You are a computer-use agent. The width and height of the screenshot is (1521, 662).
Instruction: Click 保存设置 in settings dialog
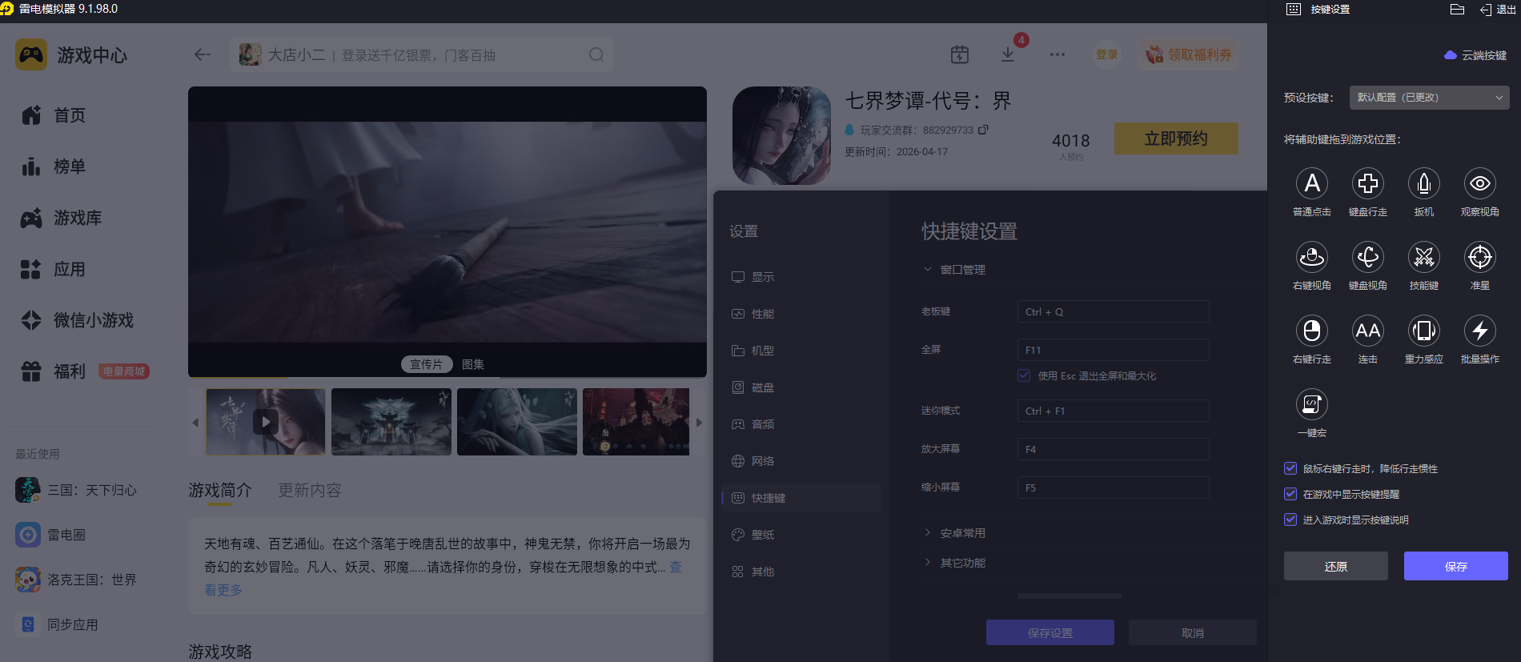pos(1050,632)
